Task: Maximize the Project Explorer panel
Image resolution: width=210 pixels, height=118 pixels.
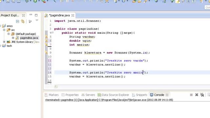Action: 36,15
